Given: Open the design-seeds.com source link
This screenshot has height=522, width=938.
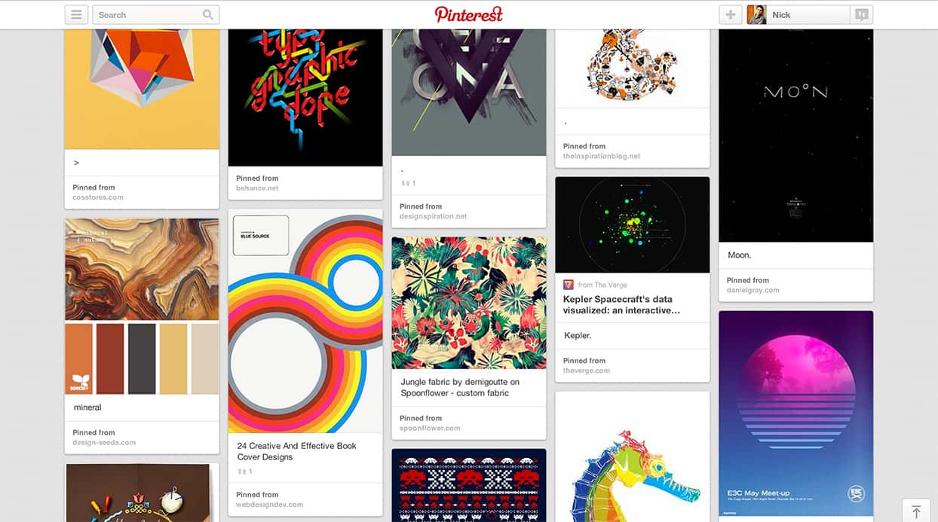Looking at the screenshot, I should point(104,442).
